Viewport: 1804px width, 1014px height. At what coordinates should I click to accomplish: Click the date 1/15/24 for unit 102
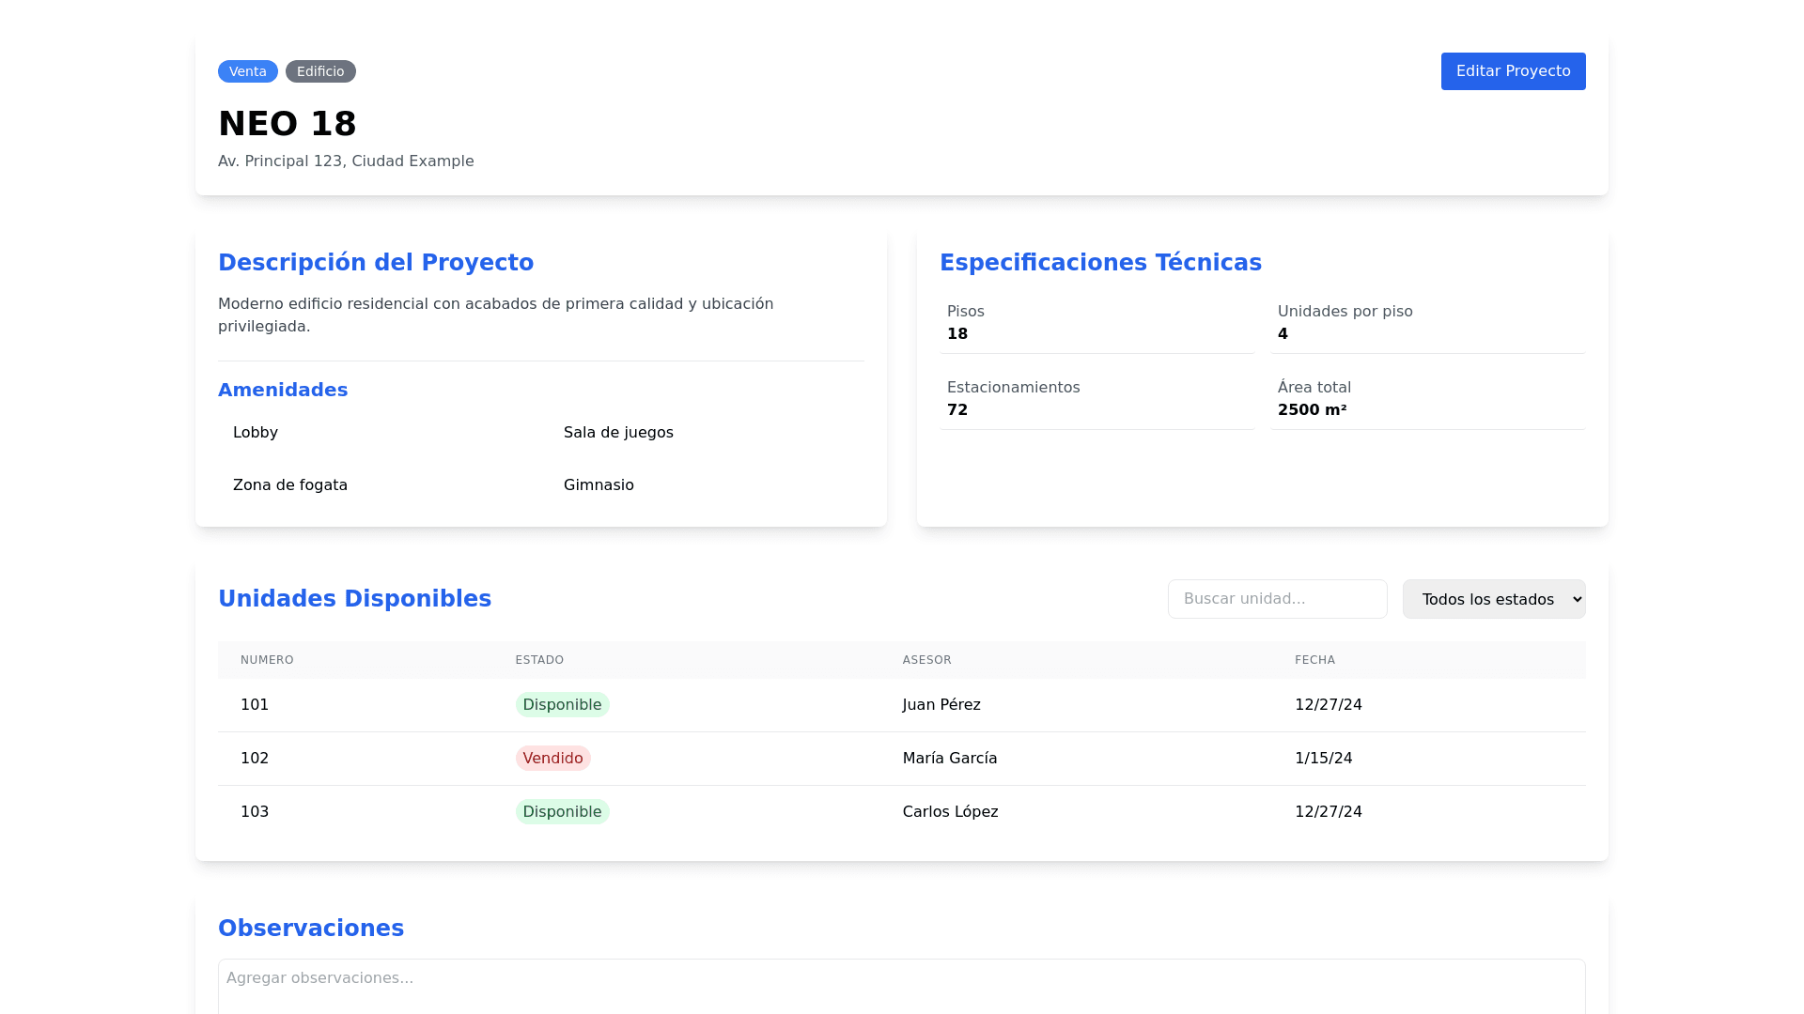(x=1323, y=759)
